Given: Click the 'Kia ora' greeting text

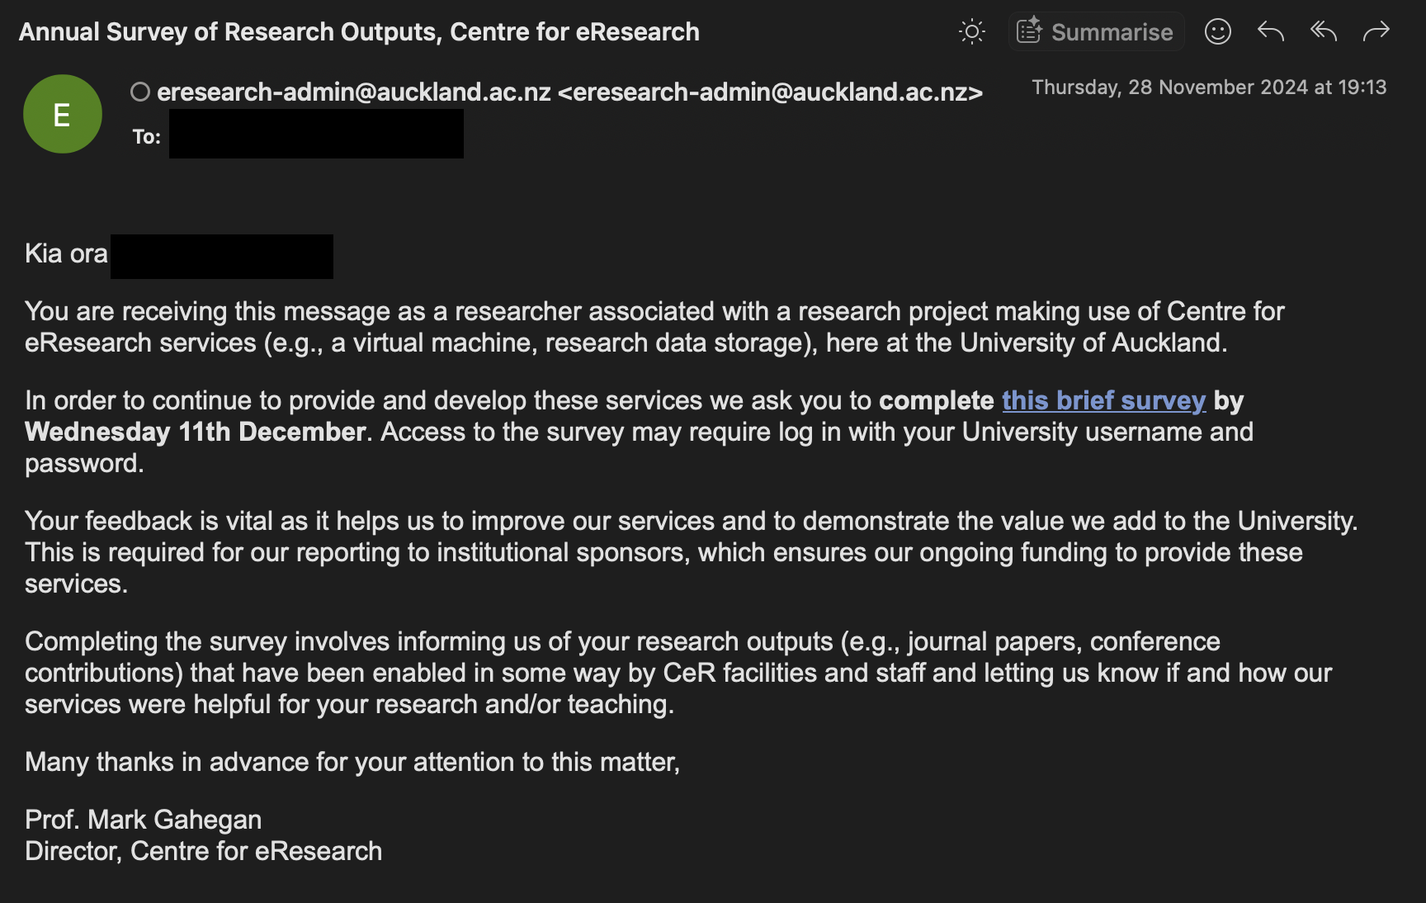Looking at the screenshot, I should click(x=66, y=253).
